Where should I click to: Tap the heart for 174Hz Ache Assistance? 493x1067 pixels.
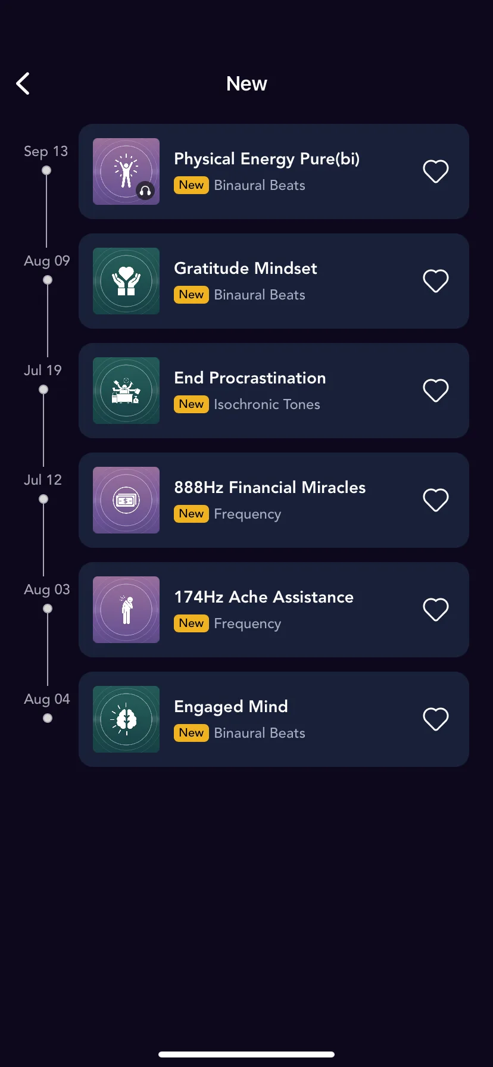[x=436, y=610]
